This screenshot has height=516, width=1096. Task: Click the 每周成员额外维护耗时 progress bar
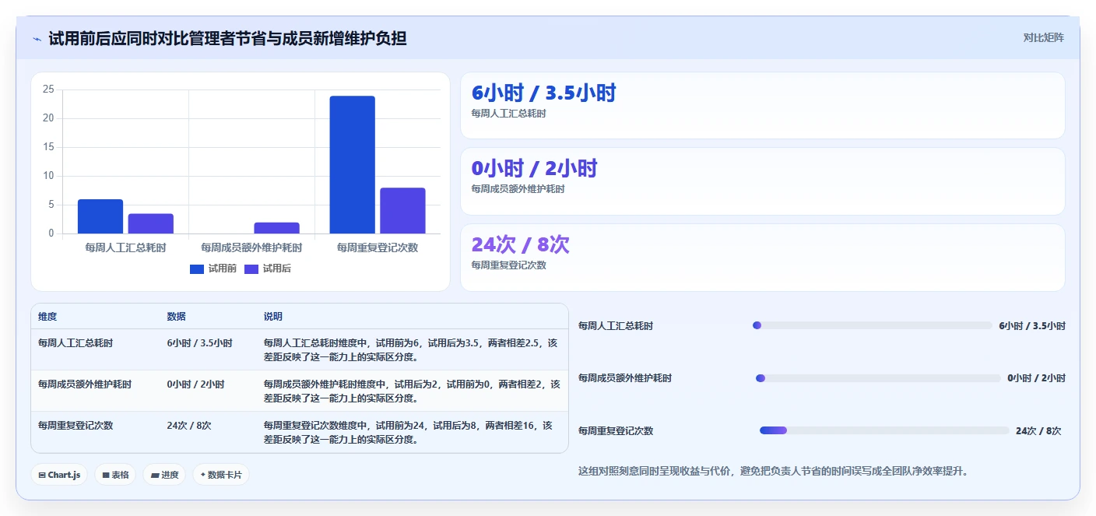click(x=878, y=378)
